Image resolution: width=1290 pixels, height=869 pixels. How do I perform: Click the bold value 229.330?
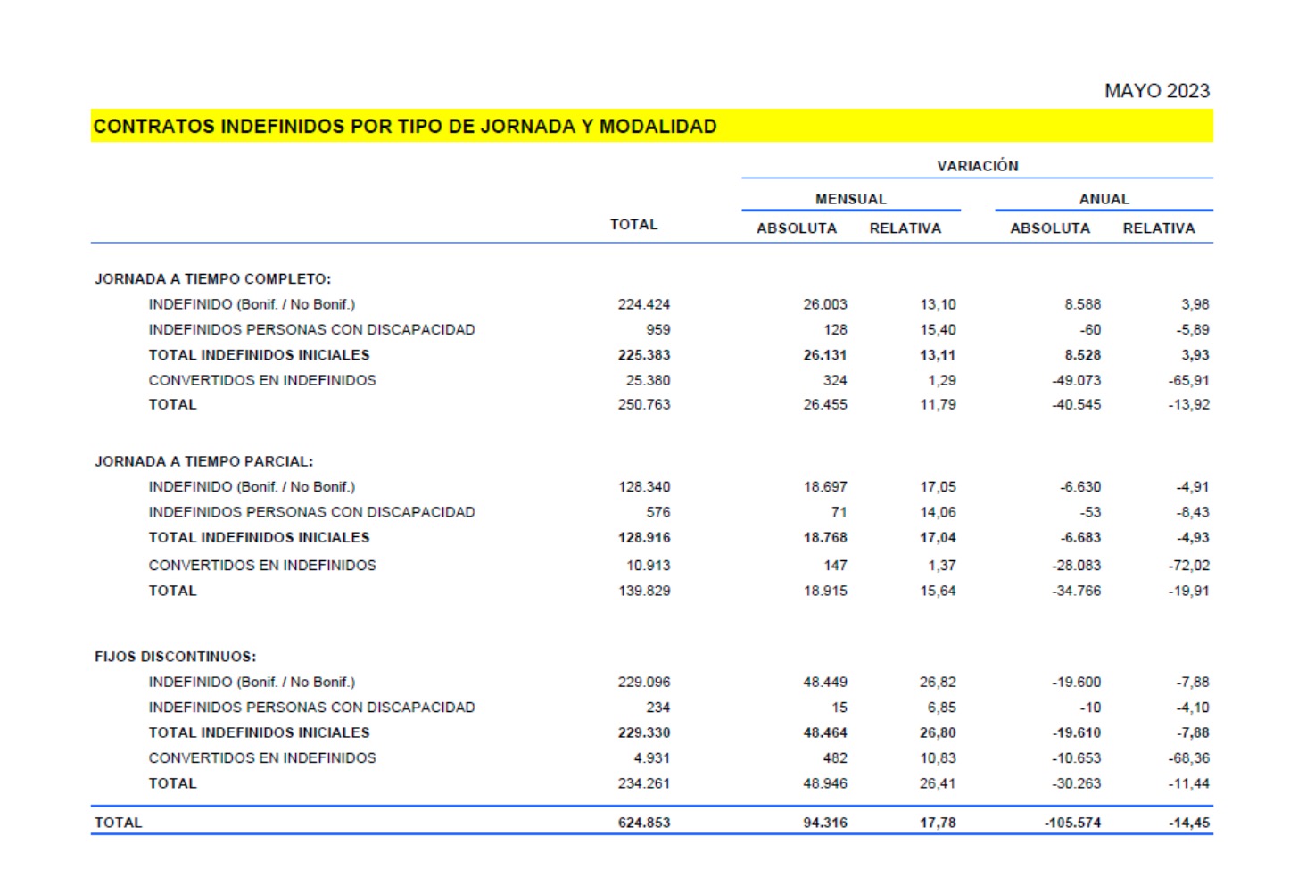click(x=643, y=732)
